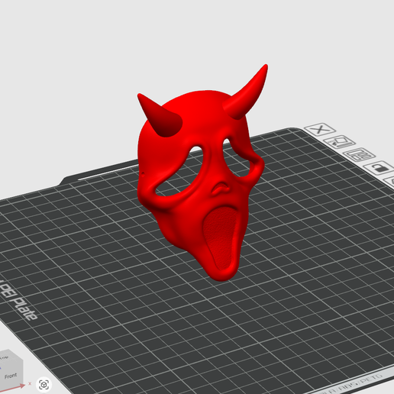Toggle the plate lock icon
Image resolution: width=394 pixels, height=394 pixels.
click(x=379, y=167)
